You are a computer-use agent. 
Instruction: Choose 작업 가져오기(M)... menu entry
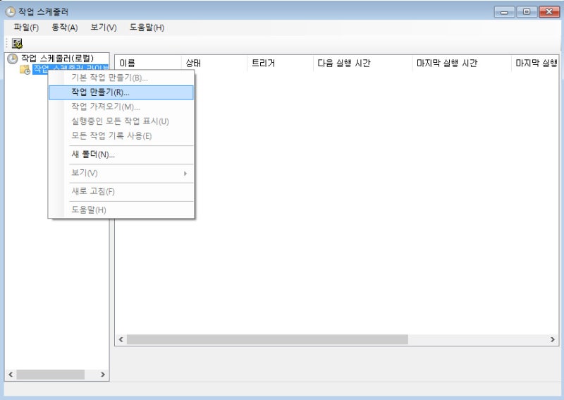click(x=121, y=107)
